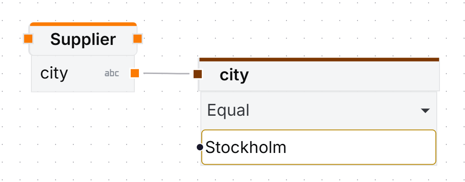
Task: Click the brown input port on city filter
Action: pos(198,74)
